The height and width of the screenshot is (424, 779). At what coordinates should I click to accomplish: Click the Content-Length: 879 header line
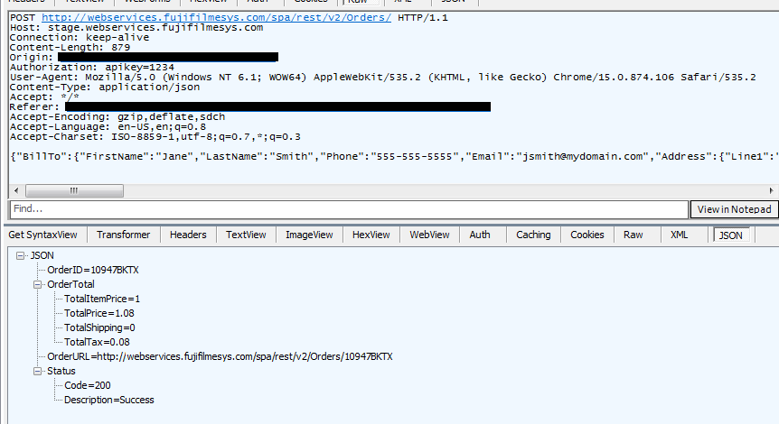pyautogui.click(x=70, y=48)
